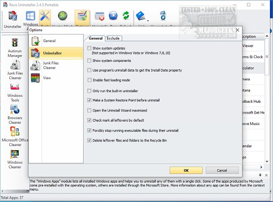Open Windows Cleaner tool
Image resolution: width=273 pixels, height=202 pixels.
(15, 159)
